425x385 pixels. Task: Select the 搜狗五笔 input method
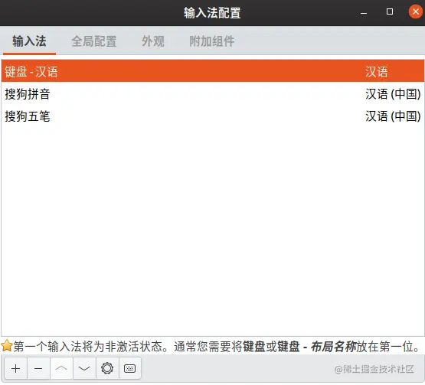[x=213, y=116]
